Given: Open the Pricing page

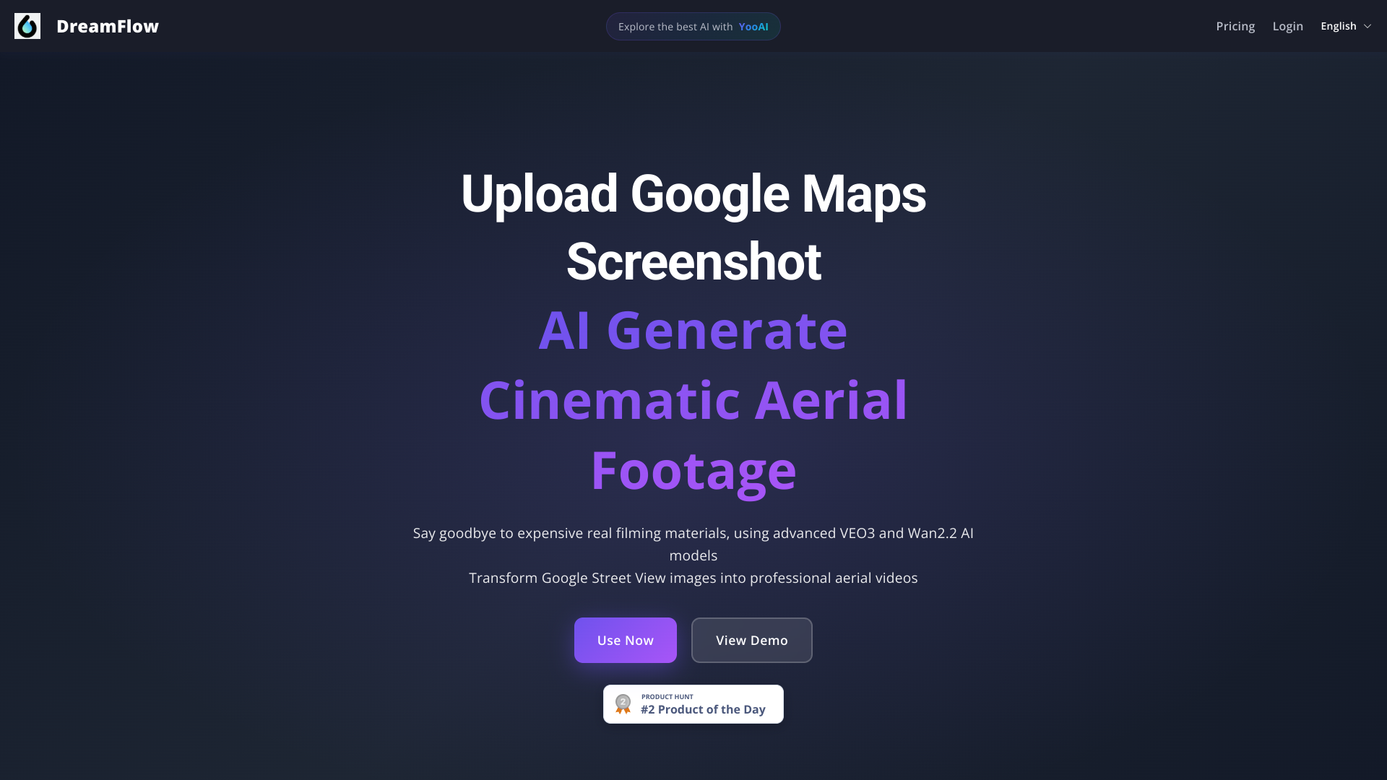Looking at the screenshot, I should click(1235, 26).
